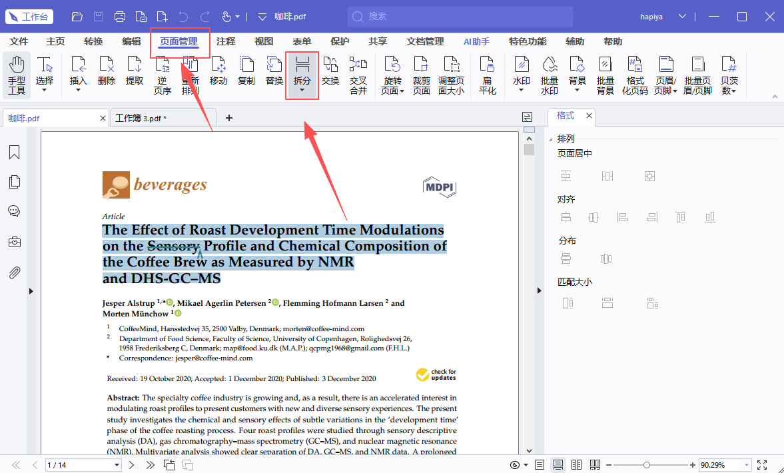Open the zoom percentage dropdown 90.29%
This screenshot has height=473, width=784.
pos(747,465)
